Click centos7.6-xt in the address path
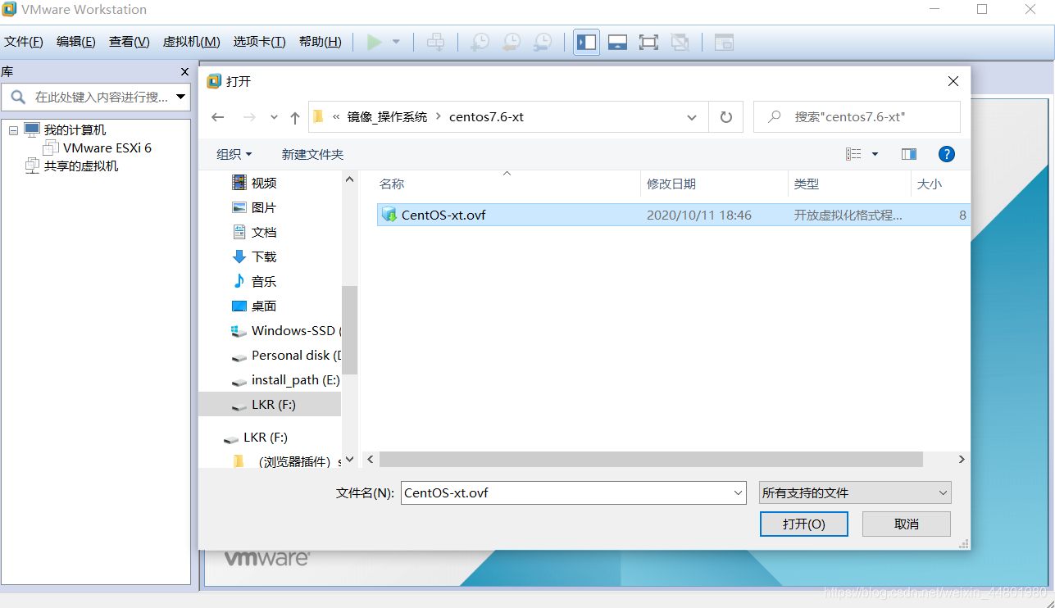Screen dimensions: 1055x608 [486, 117]
